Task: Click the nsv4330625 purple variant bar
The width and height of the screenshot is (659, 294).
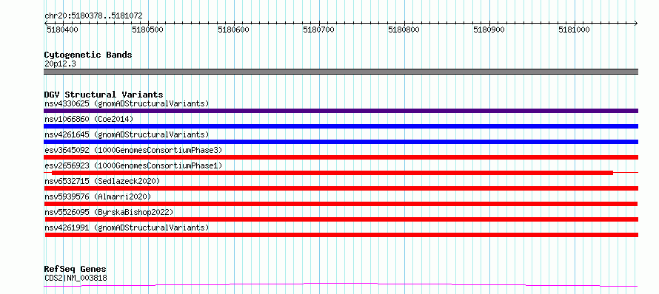Action: tap(341, 111)
